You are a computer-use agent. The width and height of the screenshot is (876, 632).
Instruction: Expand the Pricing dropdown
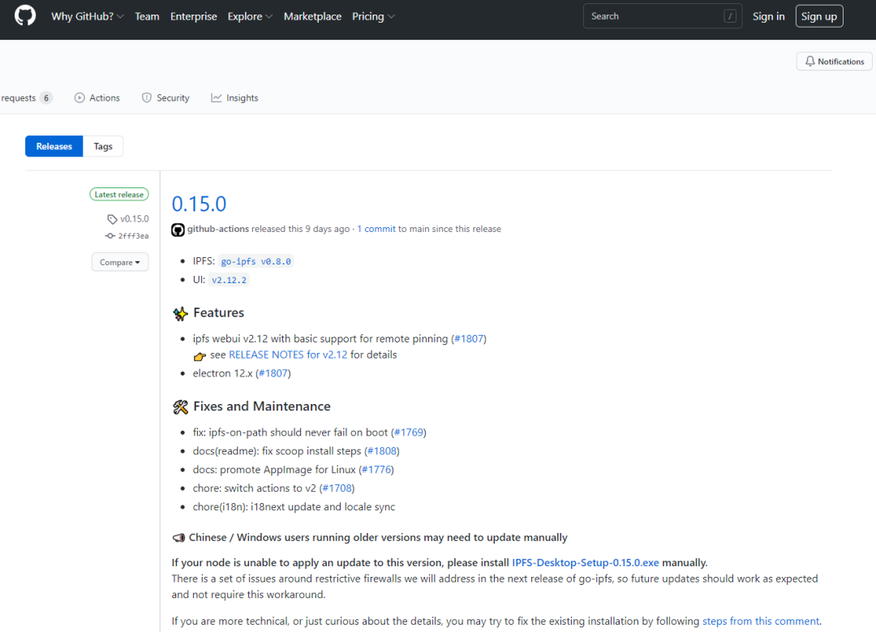(373, 16)
